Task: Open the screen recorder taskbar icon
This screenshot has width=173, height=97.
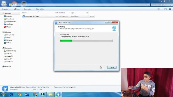Action: pyautogui.click(x=43, y=95)
